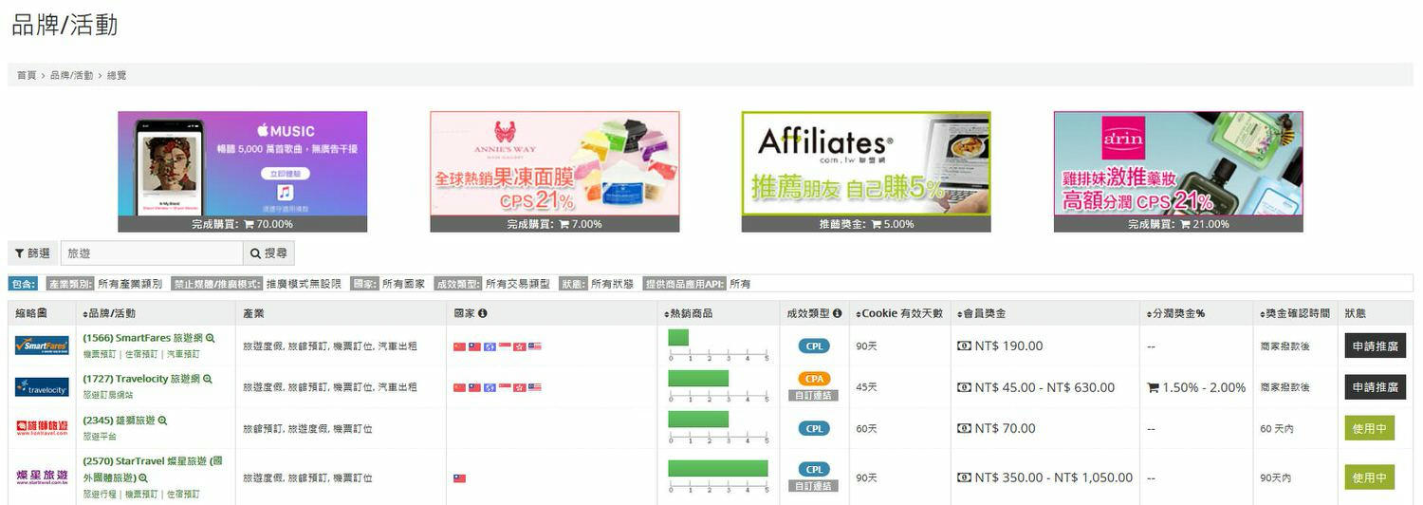The height and width of the screenshot is (505, 1423).
Task: Click the 機票預訂 tag under SmartFares
Action: pyautogui.click(x=101, y=354)
